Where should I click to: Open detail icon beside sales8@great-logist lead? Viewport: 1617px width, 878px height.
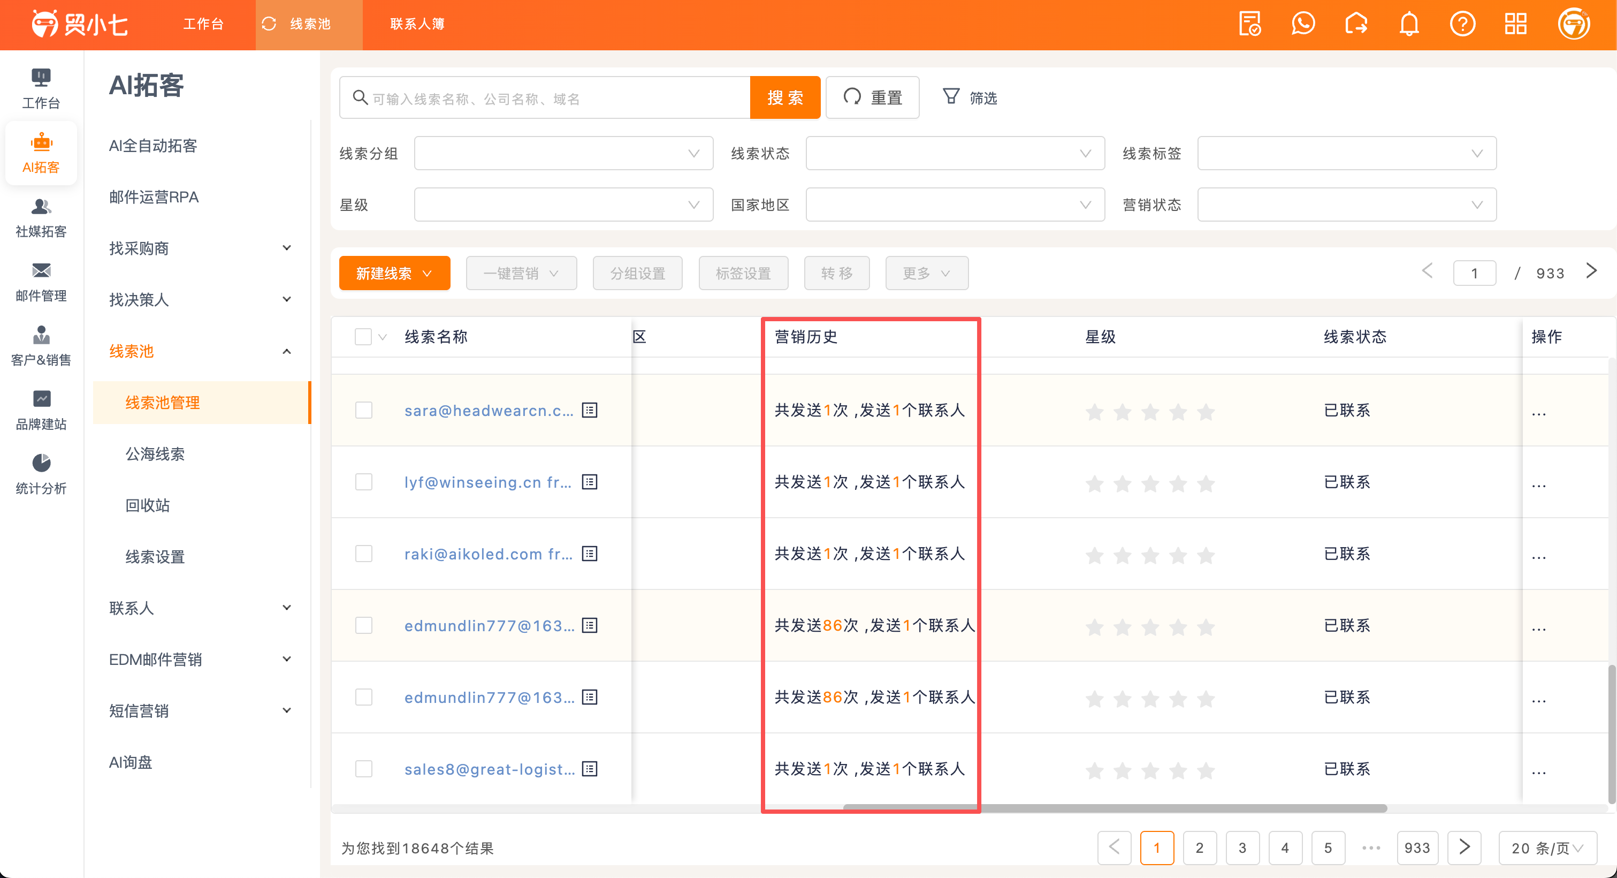coord(590,769)
